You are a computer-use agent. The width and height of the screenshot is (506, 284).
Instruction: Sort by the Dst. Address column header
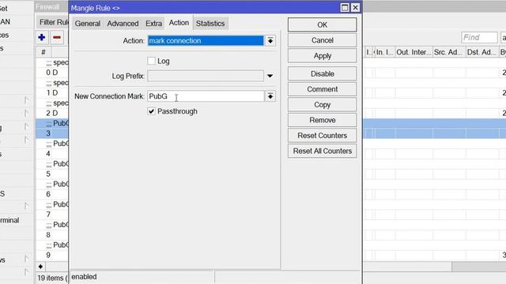click(481, 52)
